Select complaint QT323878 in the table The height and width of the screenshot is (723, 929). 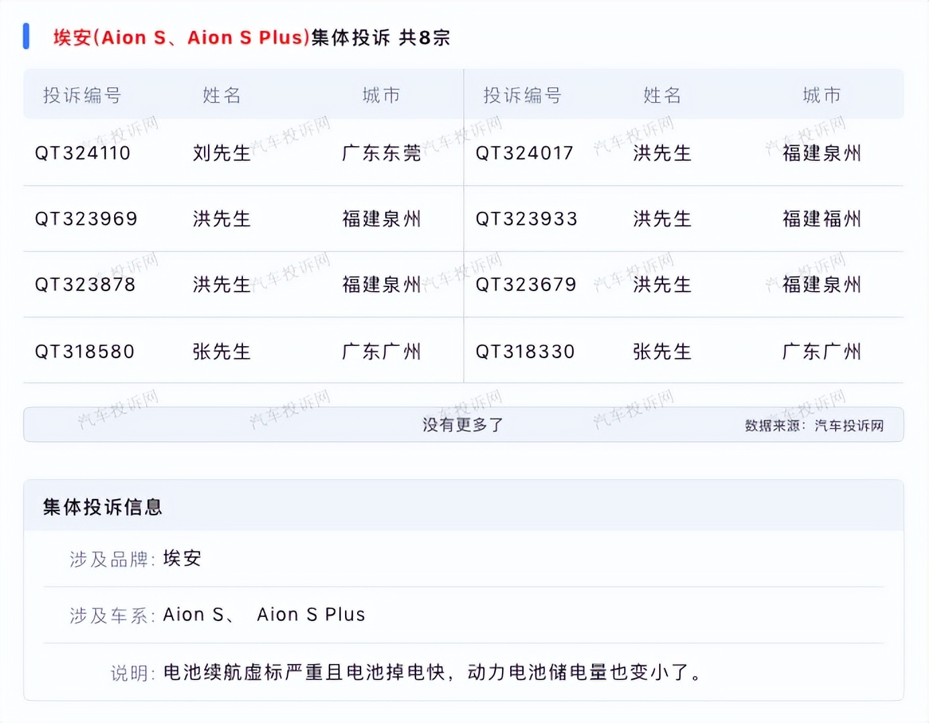[85, 285]
